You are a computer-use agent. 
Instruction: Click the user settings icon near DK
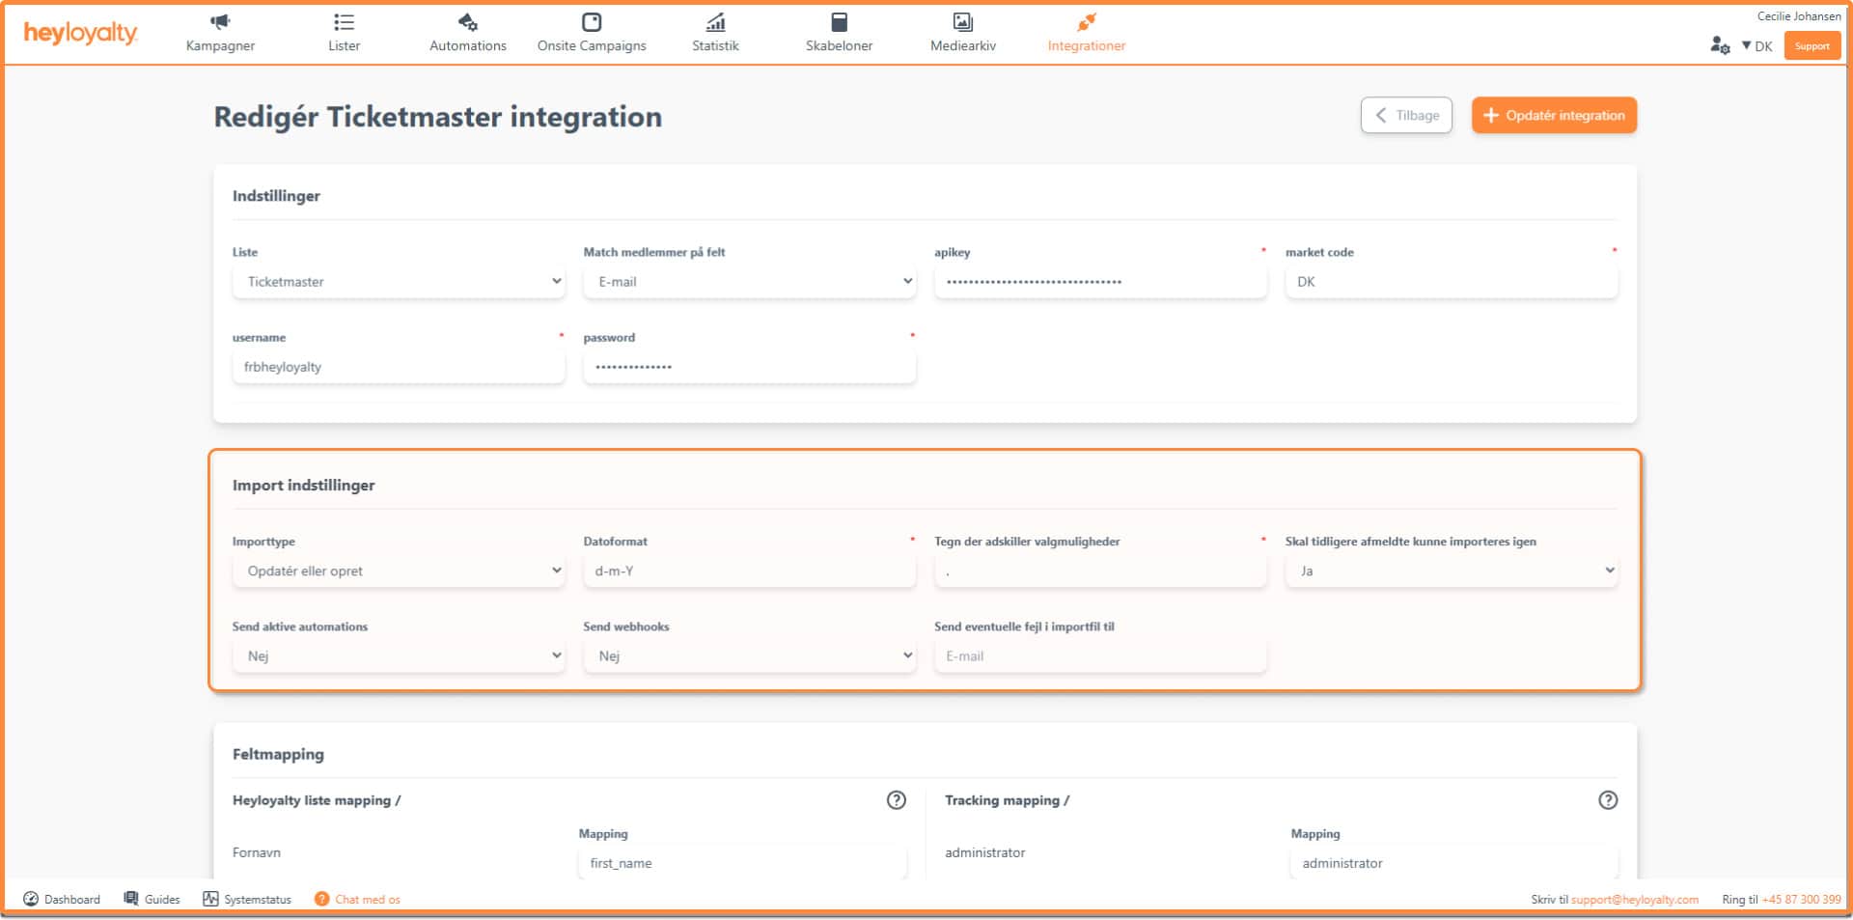pos(1720,45)
